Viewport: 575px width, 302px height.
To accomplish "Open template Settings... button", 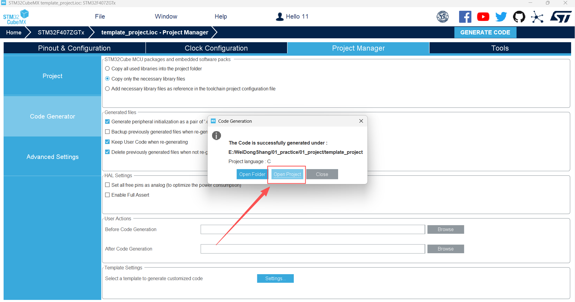I will [275, 278].
